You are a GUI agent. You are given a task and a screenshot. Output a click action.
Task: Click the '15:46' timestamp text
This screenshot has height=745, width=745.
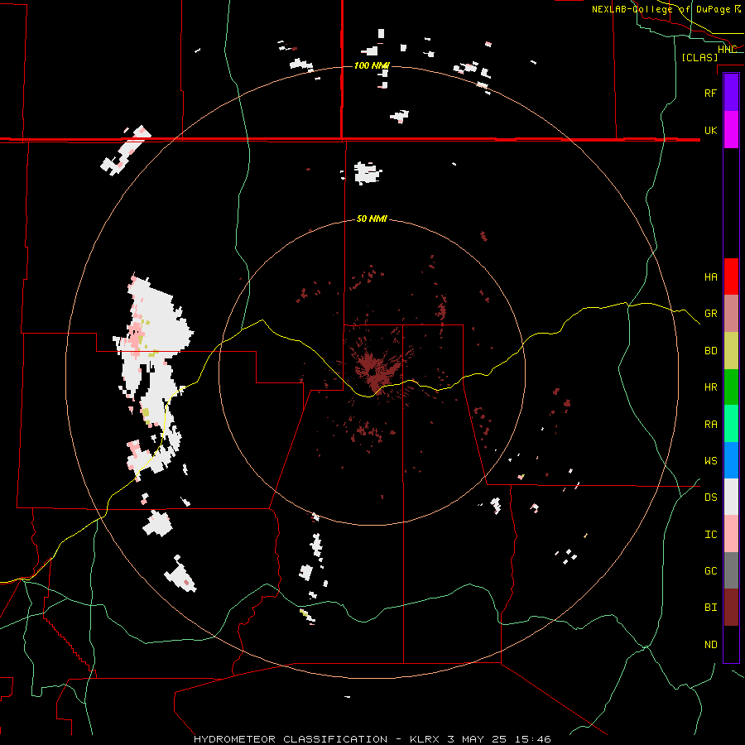coord(534,739)
